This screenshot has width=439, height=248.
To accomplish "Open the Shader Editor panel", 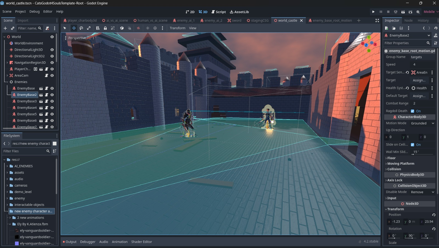I will 142,242.
